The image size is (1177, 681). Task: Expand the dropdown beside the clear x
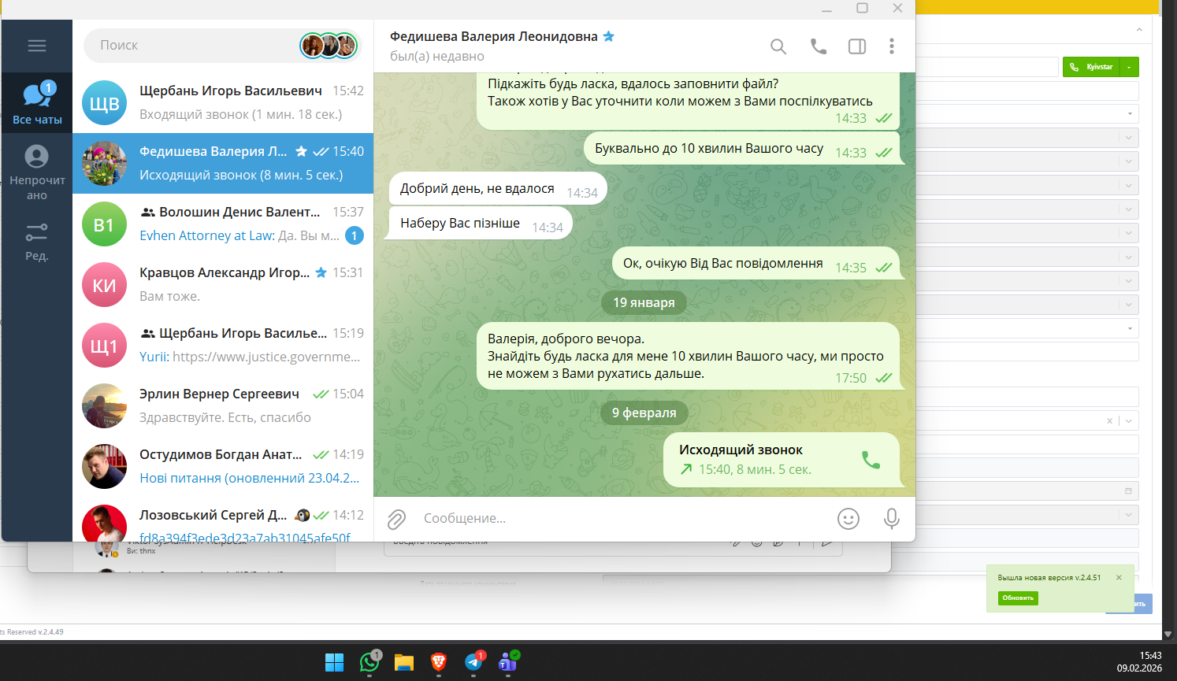click(1129, 421)
